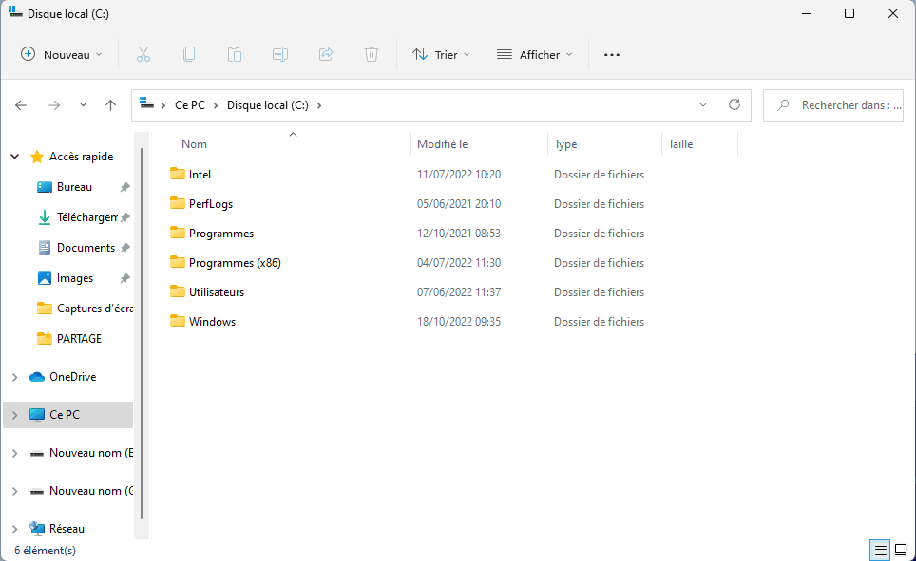The width and height of the screenshot is (916, 561).
Task: Expand the first Nouveau nom drive node
Action: point(15,453)
